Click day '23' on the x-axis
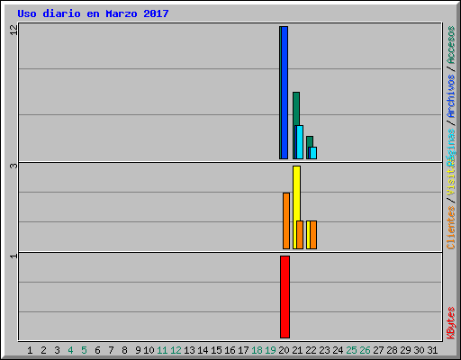This screenshot has width=461, height=360. [324, 350]
